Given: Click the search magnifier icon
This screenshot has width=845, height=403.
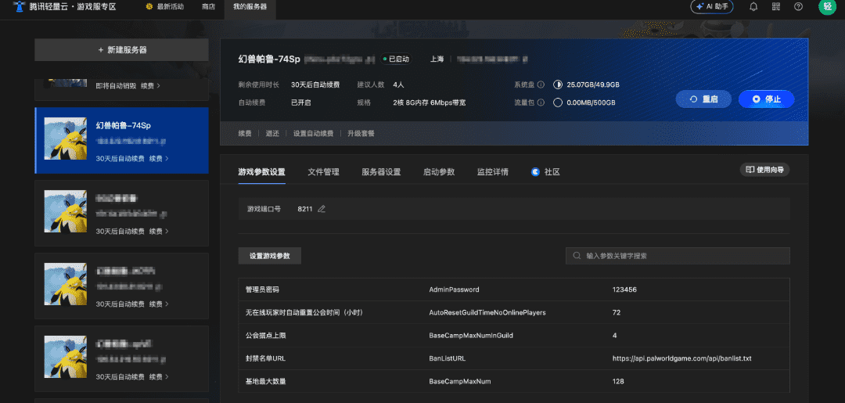Looking at the screenshot, I should click(577, 256).
